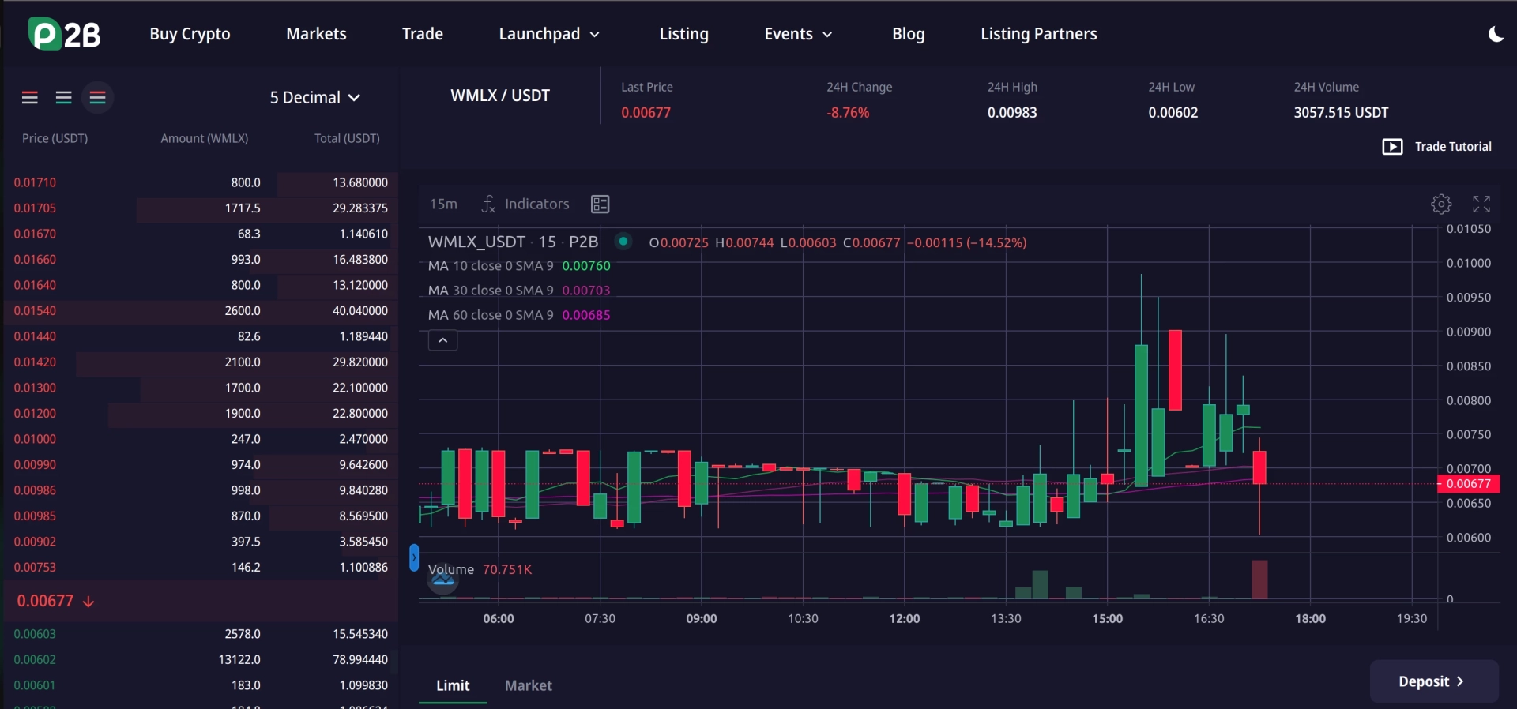This screenshot has width=1517, height=709.
Task: Click the blue side panel expand handle
Action: point(413,557)
